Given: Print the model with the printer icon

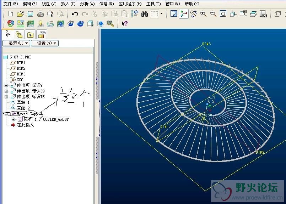Looking at the screenshot, I should [x=40, y=14].
